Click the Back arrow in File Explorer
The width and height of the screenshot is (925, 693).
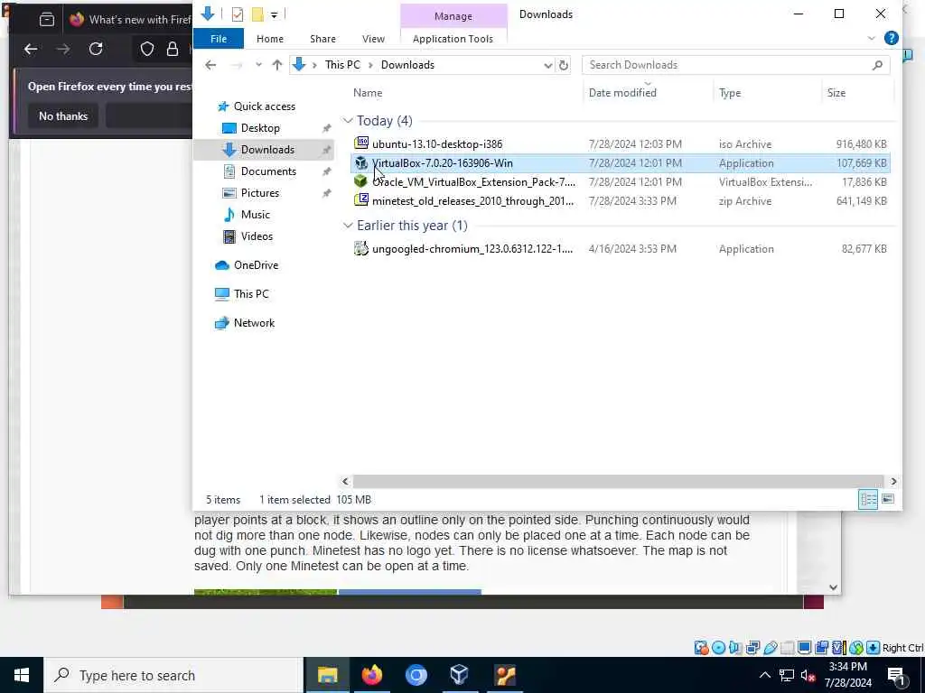point(210,65)
